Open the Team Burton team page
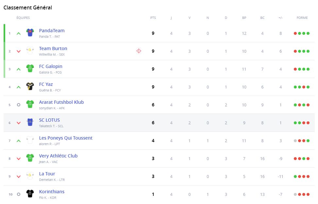This screenshot has width=318, height=204. pyautogui.click(x=53, y=48)
